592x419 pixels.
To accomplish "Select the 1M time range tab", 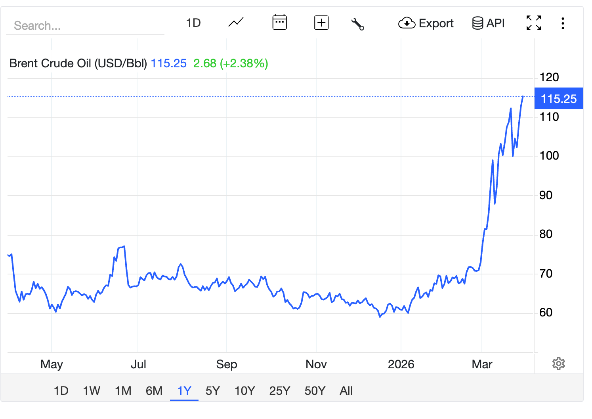I will pyautogui.click(x=123, y=391).
